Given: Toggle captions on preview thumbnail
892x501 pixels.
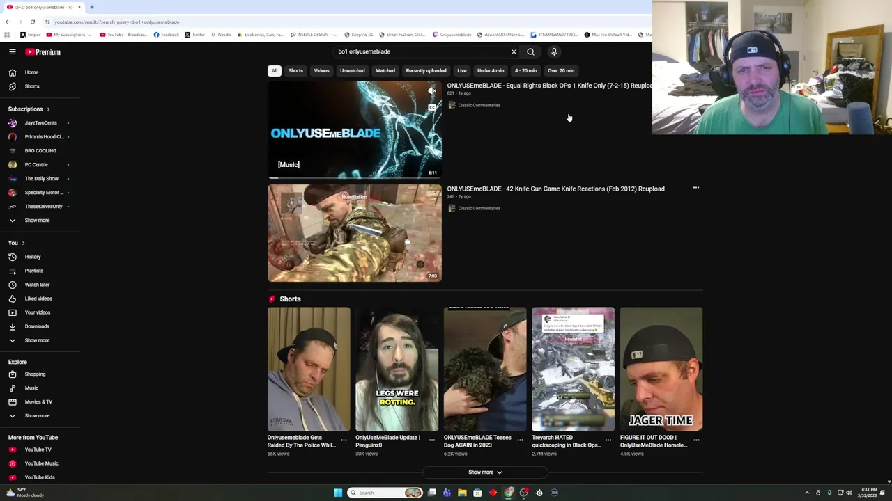Looking at the screenshot, I should pyautogui.click(x=432, y=107).
